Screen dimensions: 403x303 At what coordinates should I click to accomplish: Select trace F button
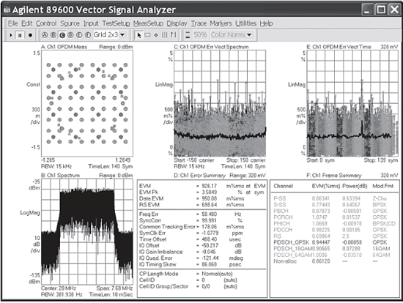click(88, 35)
